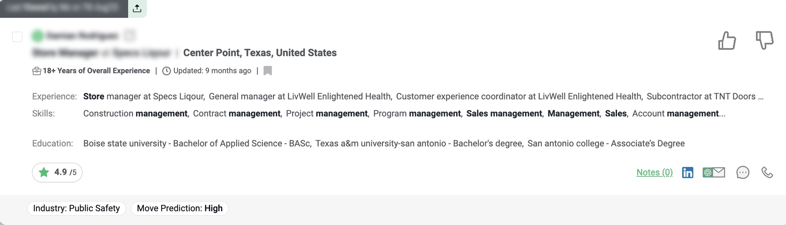Expand truncated Experience list after TNT Doors

tap(761, 97)
